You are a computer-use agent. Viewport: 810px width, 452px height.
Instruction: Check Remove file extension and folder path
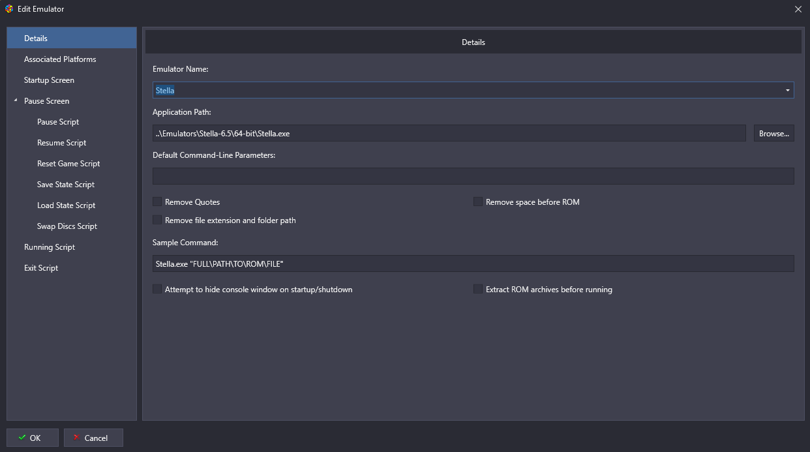[157, 220]
